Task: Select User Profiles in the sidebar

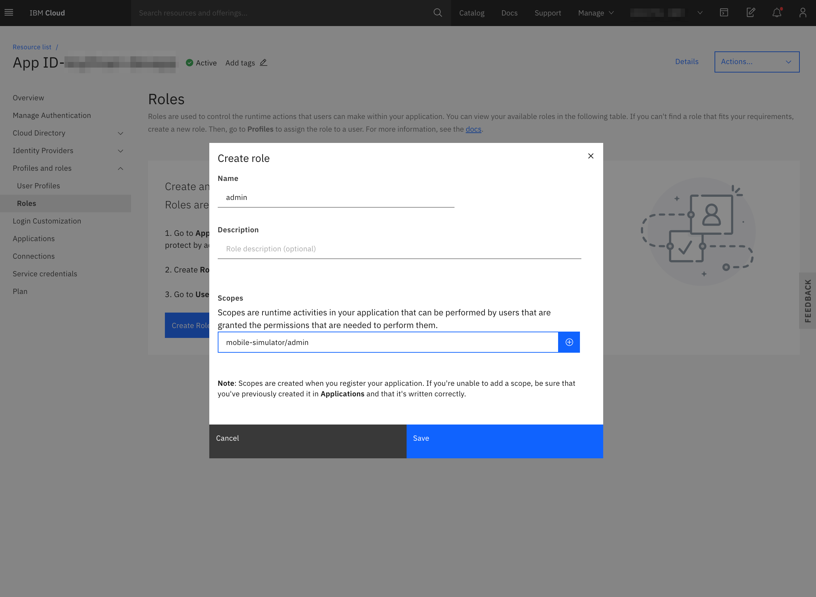Action: point(38,186)
